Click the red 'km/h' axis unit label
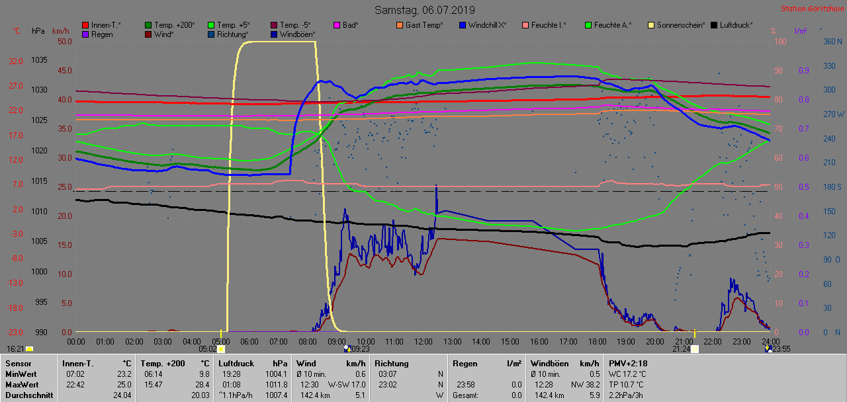 coord(60,31)
